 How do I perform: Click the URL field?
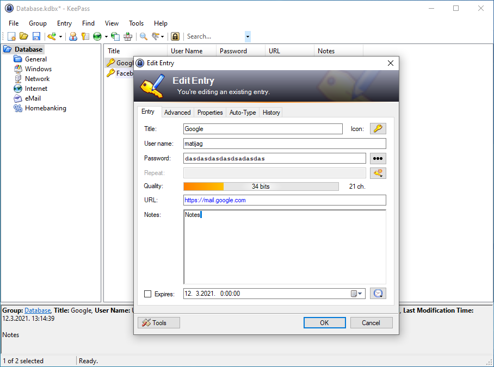point(285,200)
